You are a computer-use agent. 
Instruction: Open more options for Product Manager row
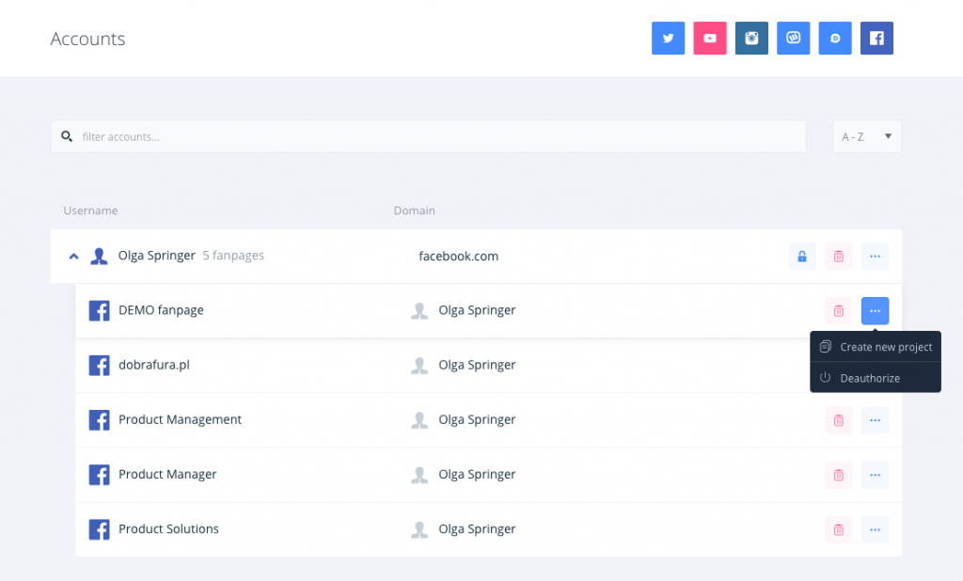pyautogui.click(x=875, y=475)
